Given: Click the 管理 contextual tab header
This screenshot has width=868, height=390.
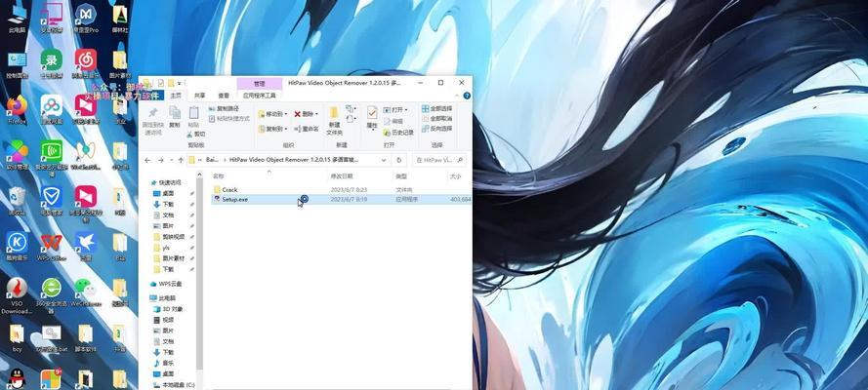Looking at the screenshot, I should click(259, 84).
